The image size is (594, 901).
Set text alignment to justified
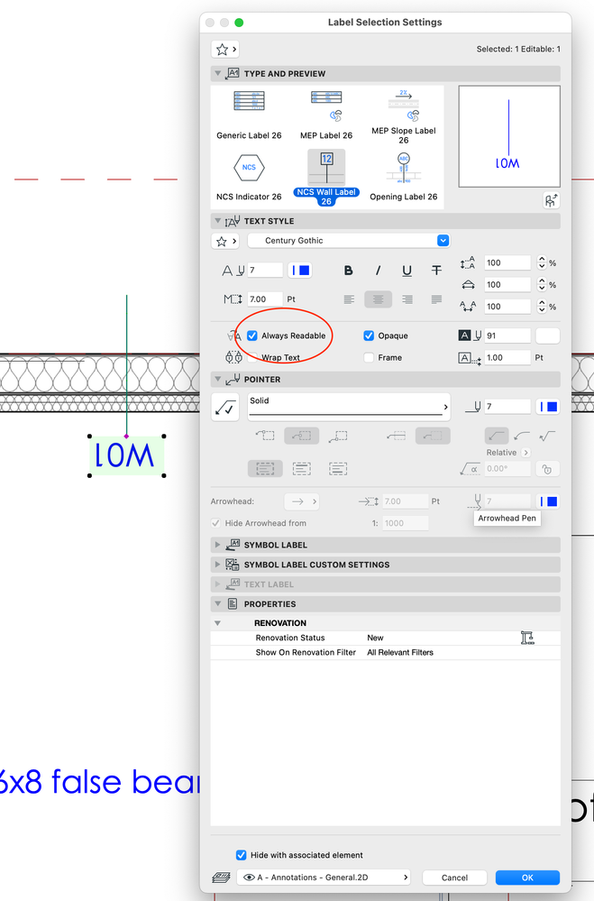click(x=436, y=299)
